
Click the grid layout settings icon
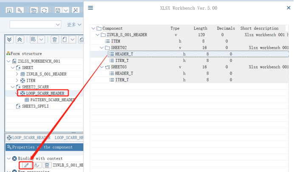click(x=34, y=39)
